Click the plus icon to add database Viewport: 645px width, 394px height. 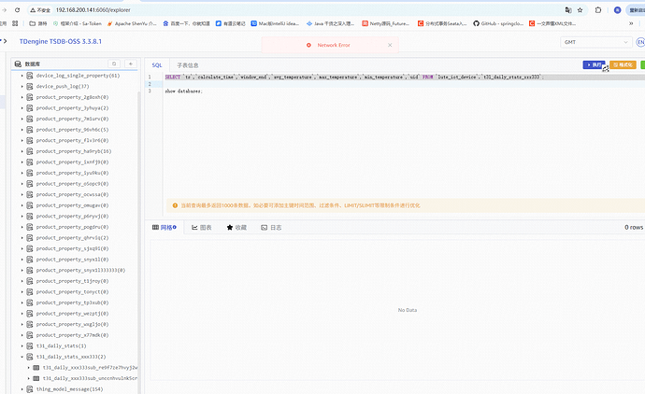click(132, 63)
